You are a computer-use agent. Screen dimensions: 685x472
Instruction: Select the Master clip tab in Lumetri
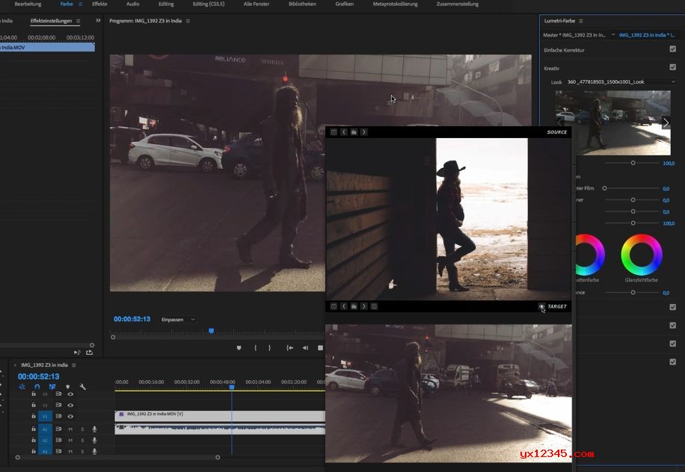coord(574,35)
